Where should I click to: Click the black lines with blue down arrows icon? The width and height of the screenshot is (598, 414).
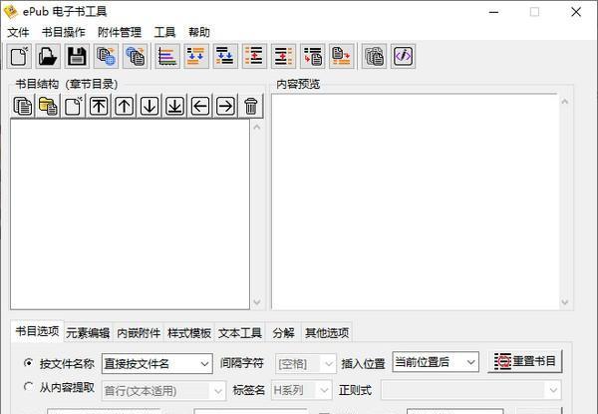(225, 56)
